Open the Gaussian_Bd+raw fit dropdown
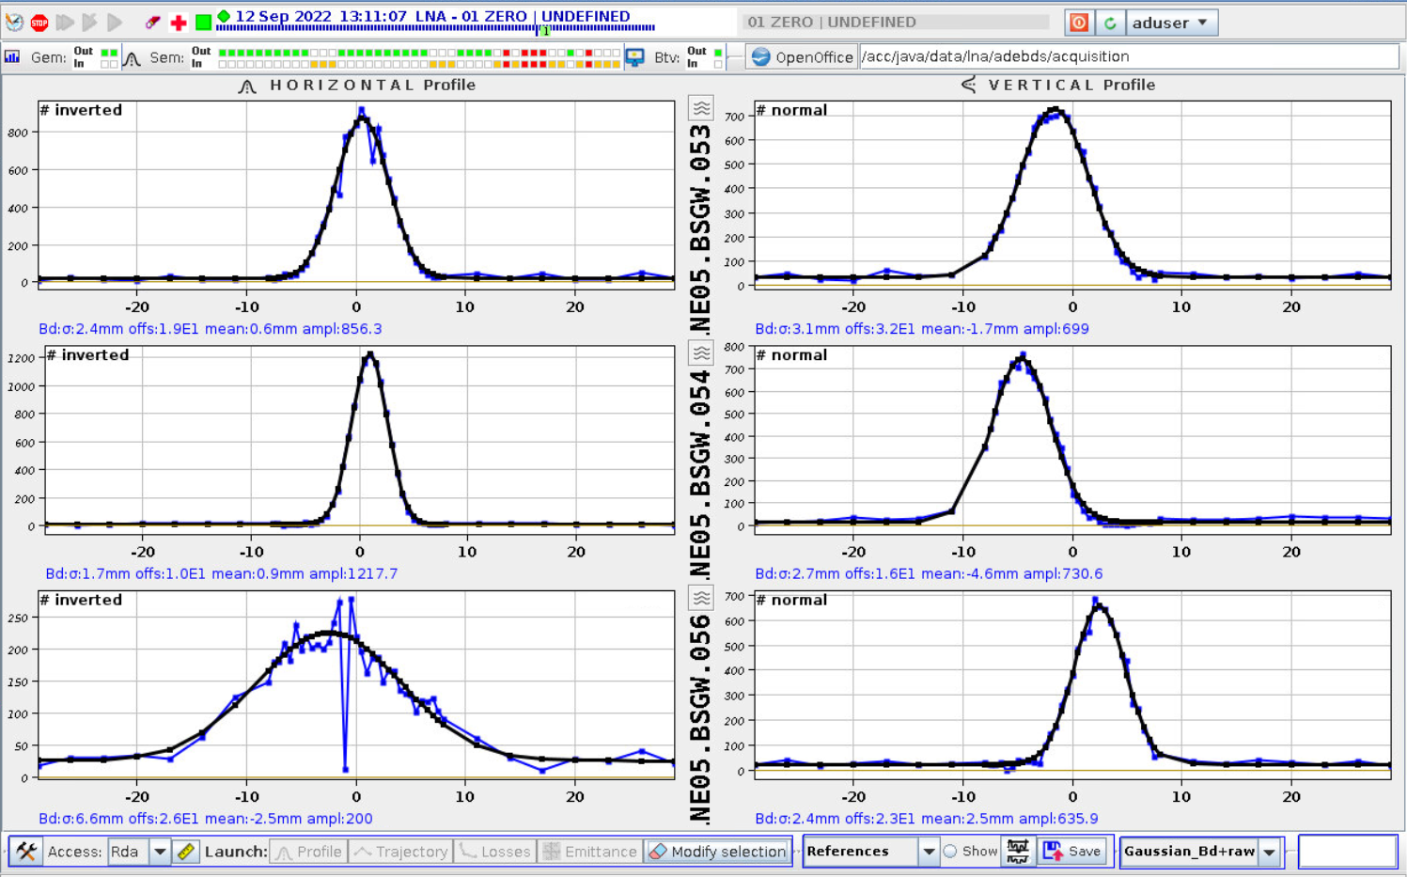Screen dimensions: 1407x877 tap(1270, 852)
